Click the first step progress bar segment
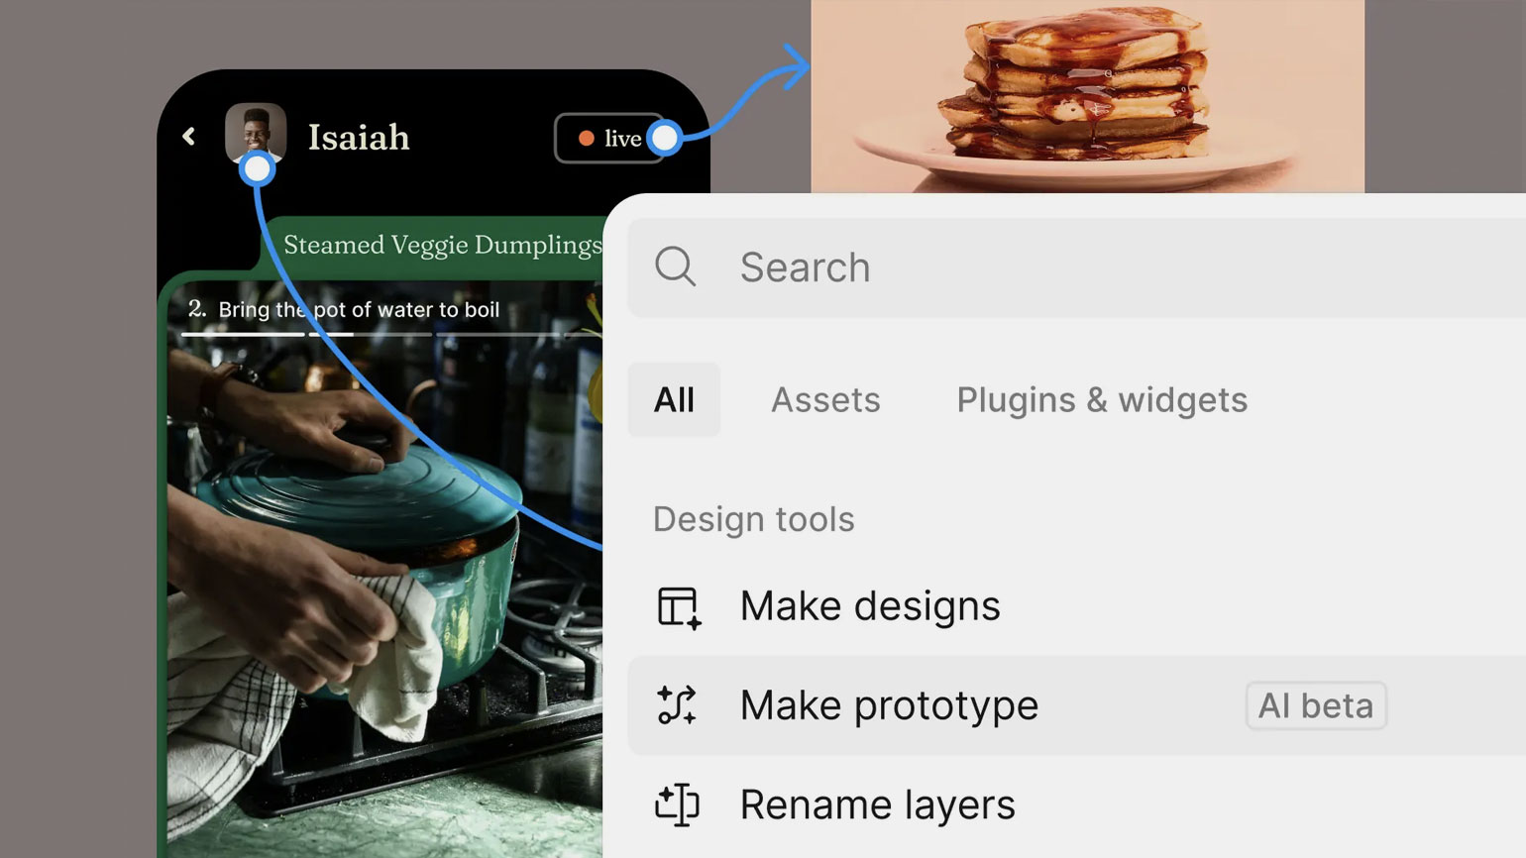The height and width of the screenshot is (858, 1526). (243, 335)
